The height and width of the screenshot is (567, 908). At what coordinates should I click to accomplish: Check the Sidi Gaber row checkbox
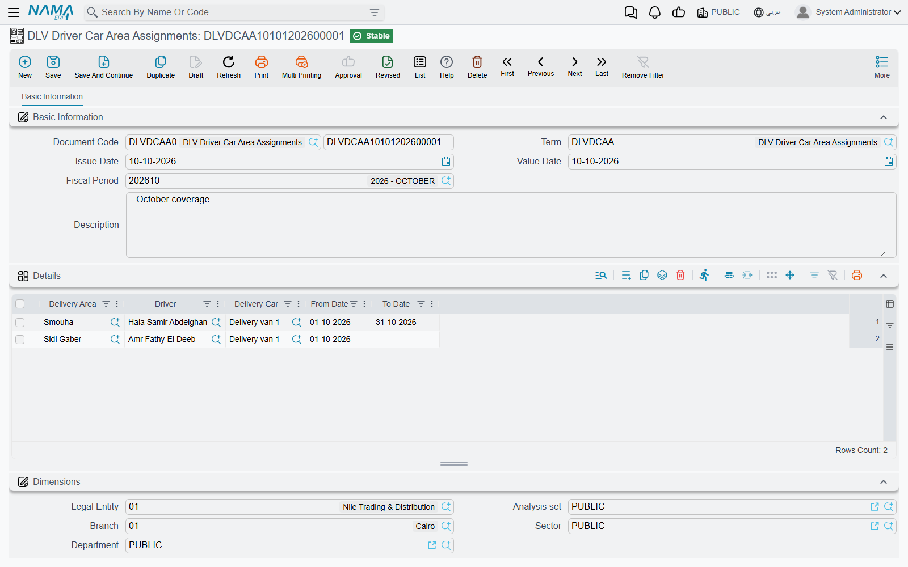pyautogui.click(x=20, y=339)
